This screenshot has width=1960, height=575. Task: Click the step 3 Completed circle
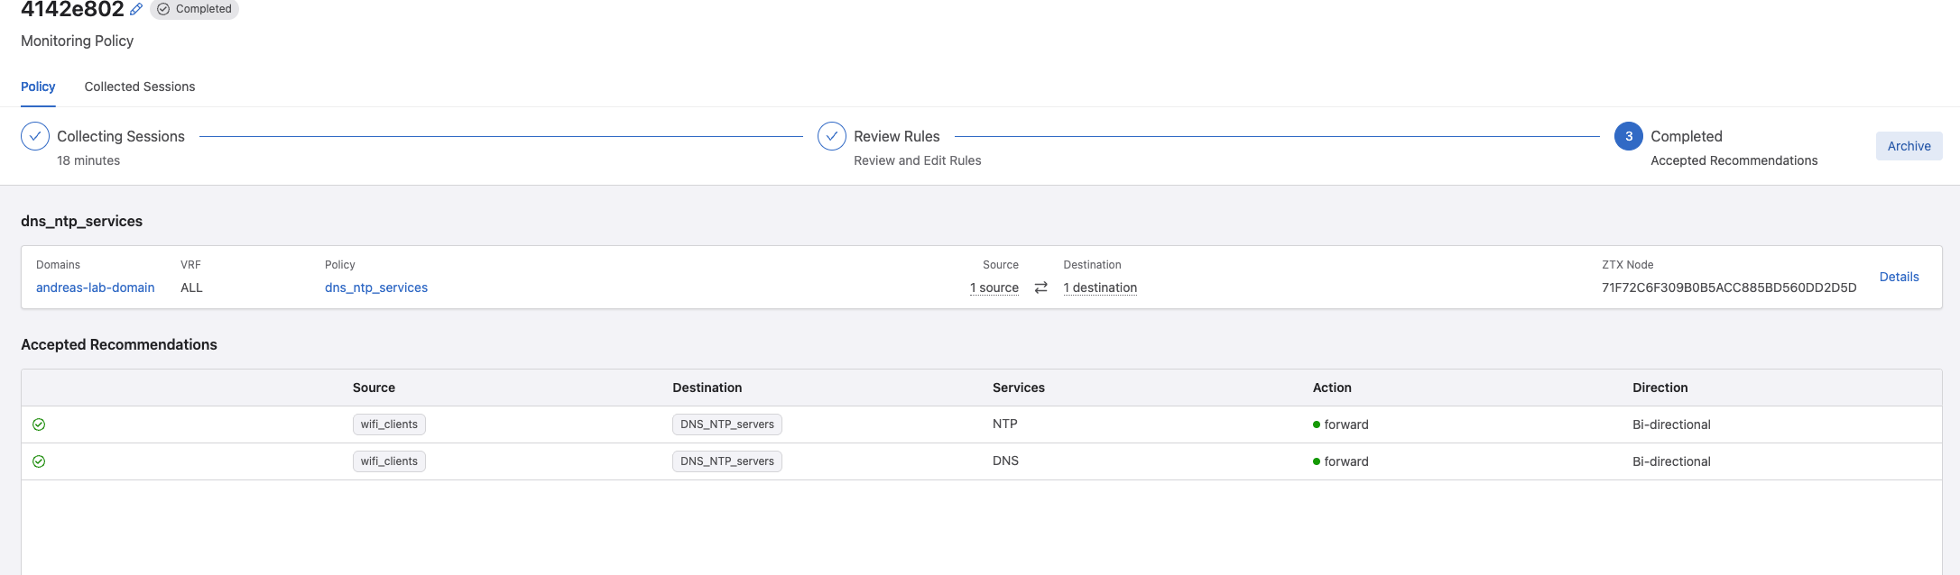tap(1628, 136)
